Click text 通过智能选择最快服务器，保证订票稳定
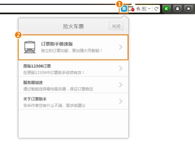This screenshot has height=145, width=195. (58, 89)
